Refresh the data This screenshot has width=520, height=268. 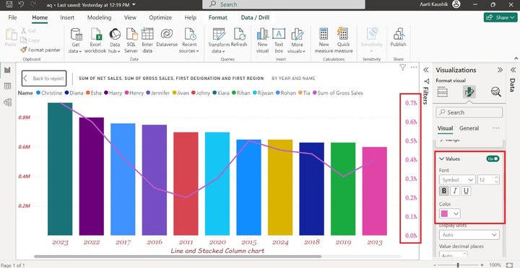(x=239, y=37)
